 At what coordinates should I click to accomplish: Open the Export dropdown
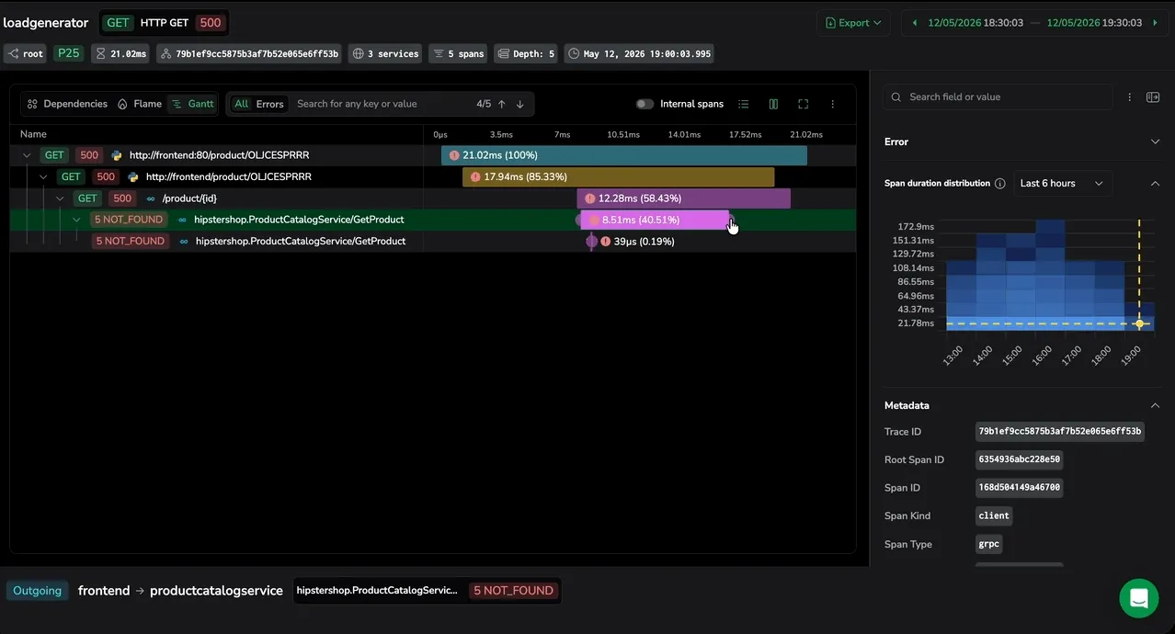(x=853, y=23)
